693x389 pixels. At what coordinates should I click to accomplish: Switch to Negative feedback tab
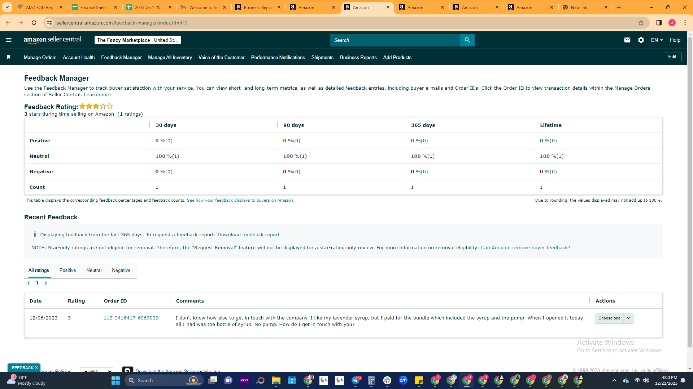121,270
